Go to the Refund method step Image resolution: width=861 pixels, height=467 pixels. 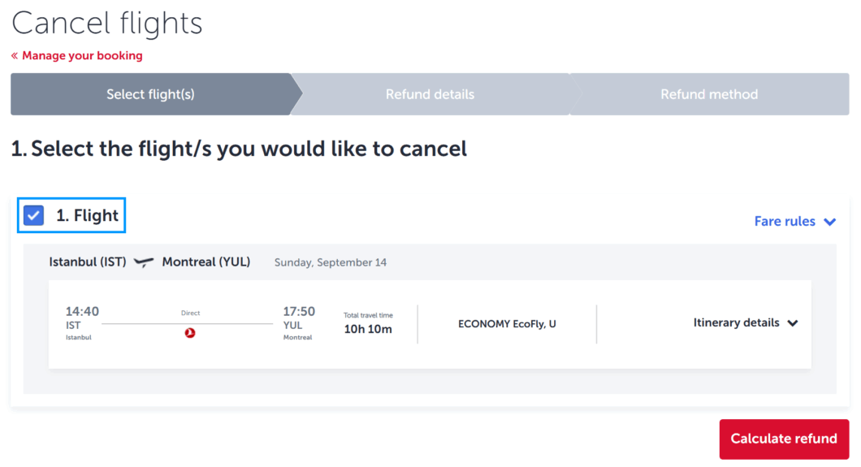(x=709, y=94)
